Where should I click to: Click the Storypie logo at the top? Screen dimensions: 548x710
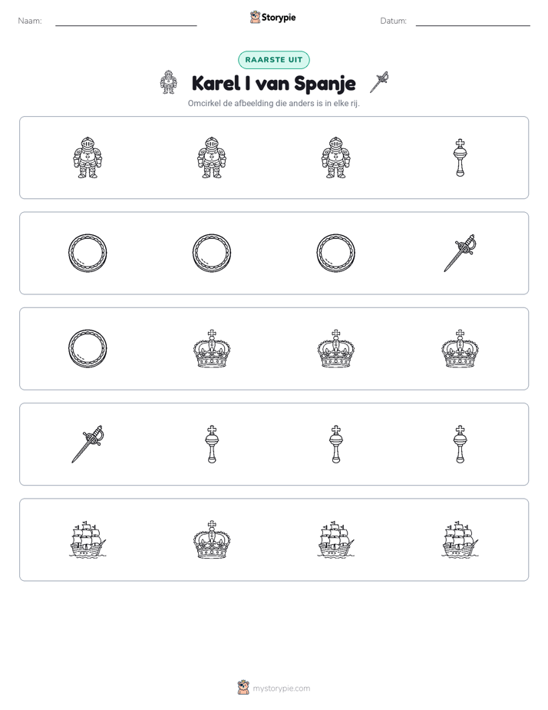[272, 18]
